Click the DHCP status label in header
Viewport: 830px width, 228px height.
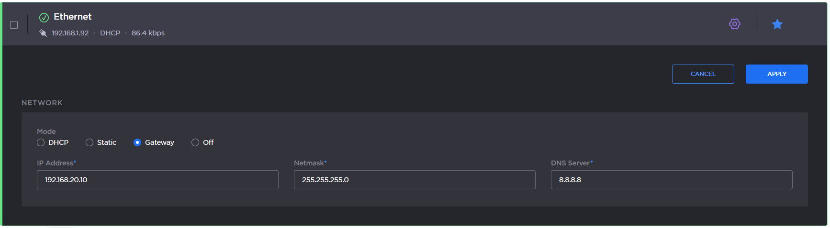110,33
